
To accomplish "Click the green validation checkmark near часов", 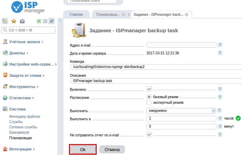I will click(238, 118).
